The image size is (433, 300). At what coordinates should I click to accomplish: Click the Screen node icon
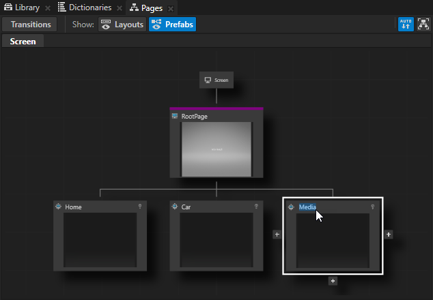coord(208,80)
